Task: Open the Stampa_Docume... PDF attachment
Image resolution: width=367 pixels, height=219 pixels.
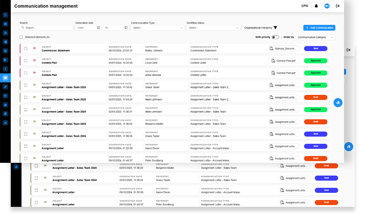Action: 283,49
